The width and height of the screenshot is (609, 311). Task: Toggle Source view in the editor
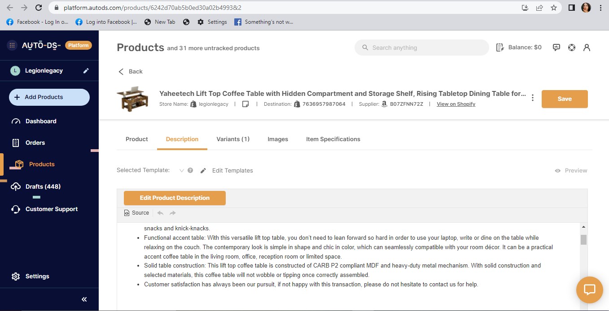pyautogui.click(x=136, y=213)
